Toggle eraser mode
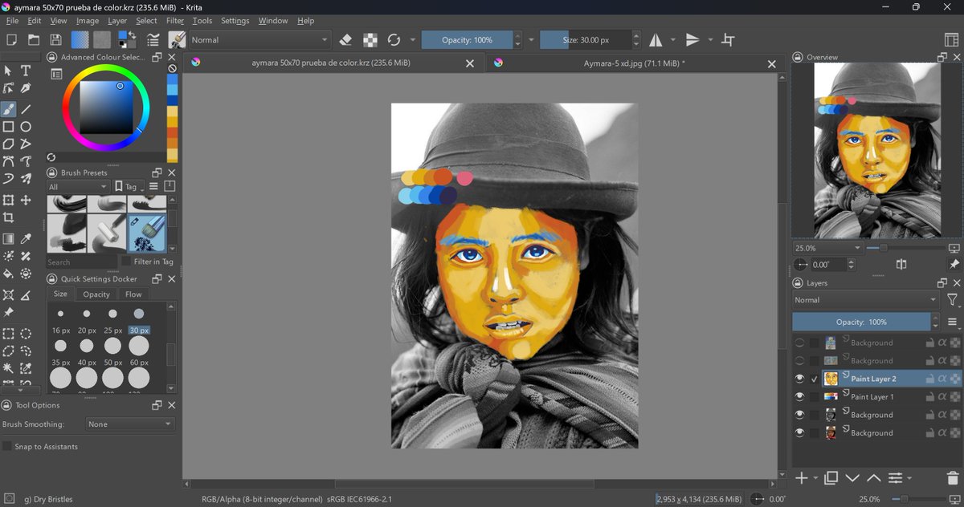The image size is (964, 507). [346, 39]
